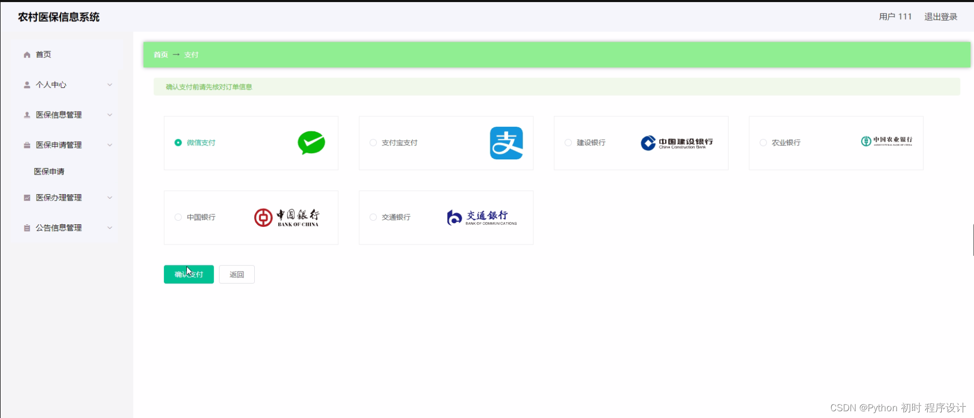Click the person icon beside 个人中心
This screenshot has width=974, height=418.
tap(27, 85)
